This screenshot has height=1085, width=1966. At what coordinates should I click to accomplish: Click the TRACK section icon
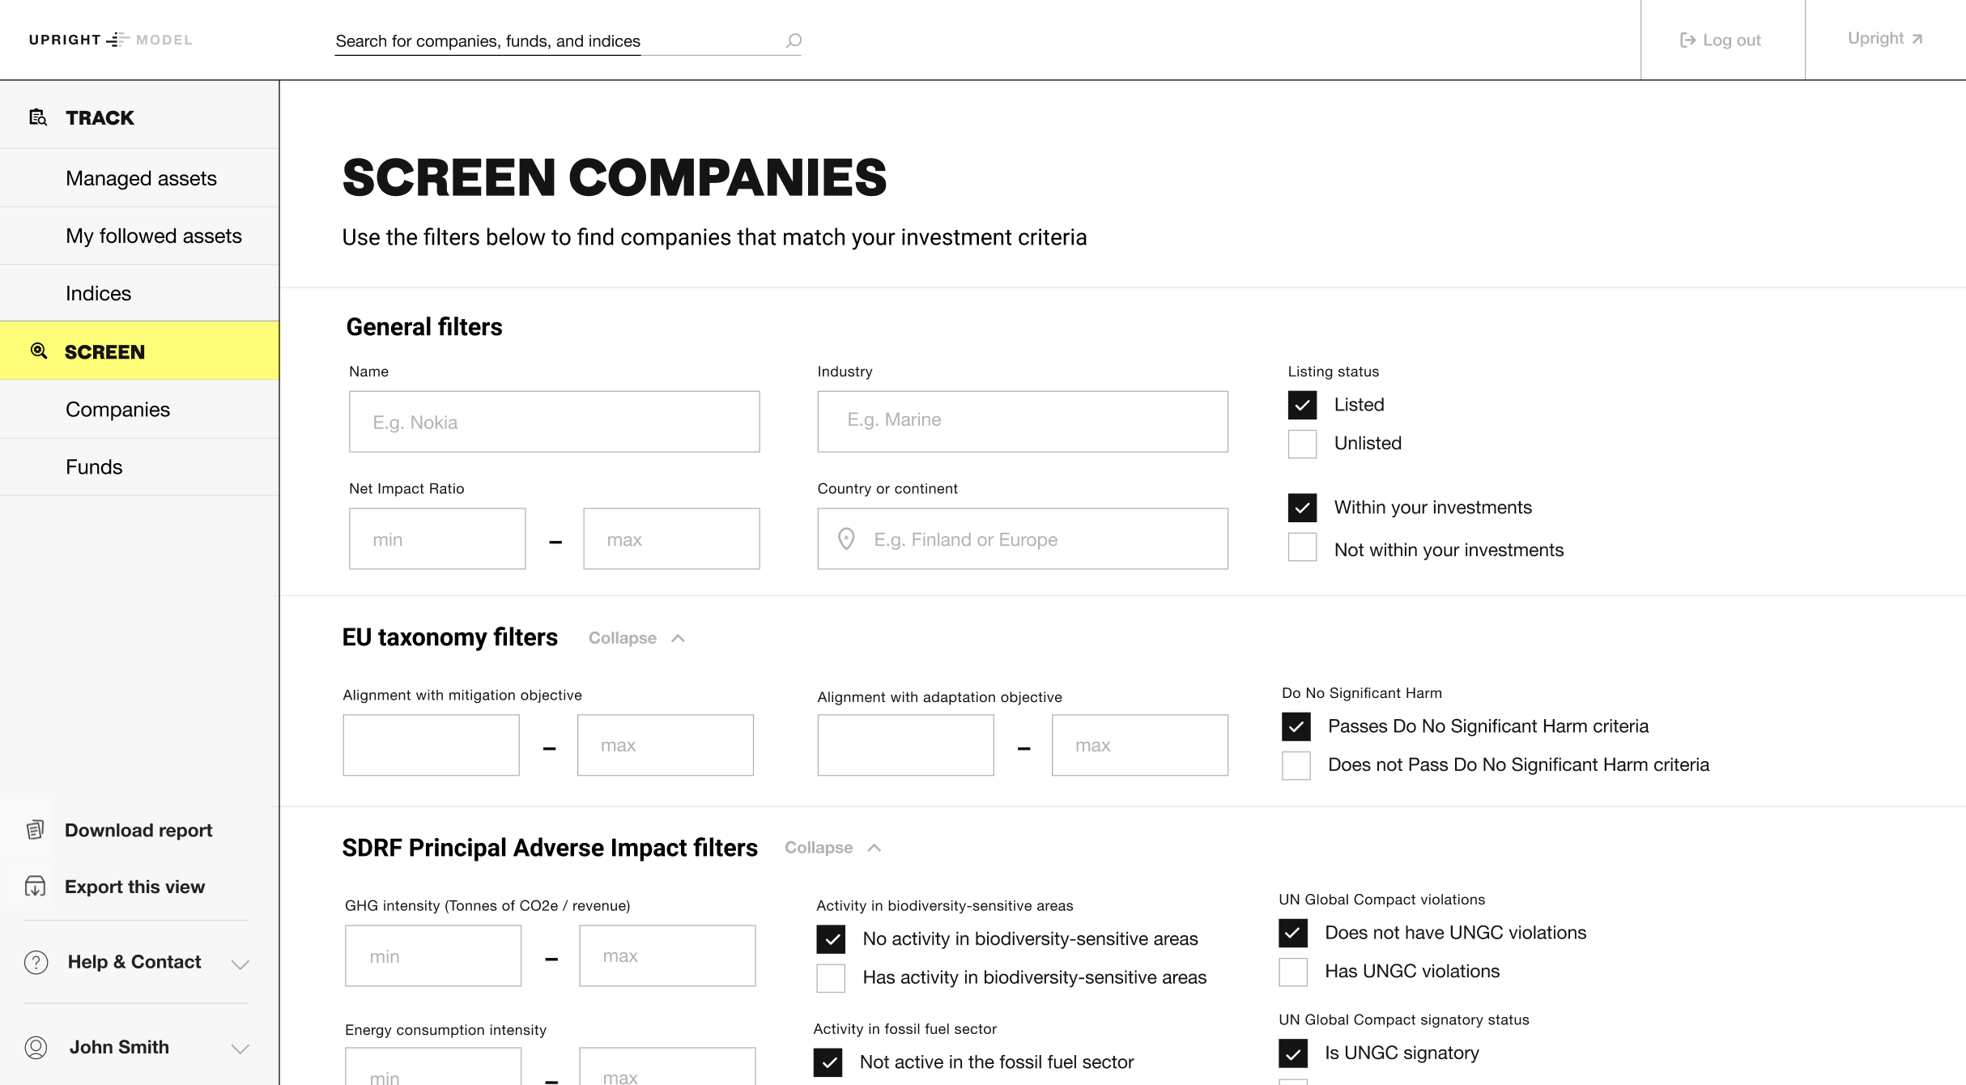click(38, 117)
